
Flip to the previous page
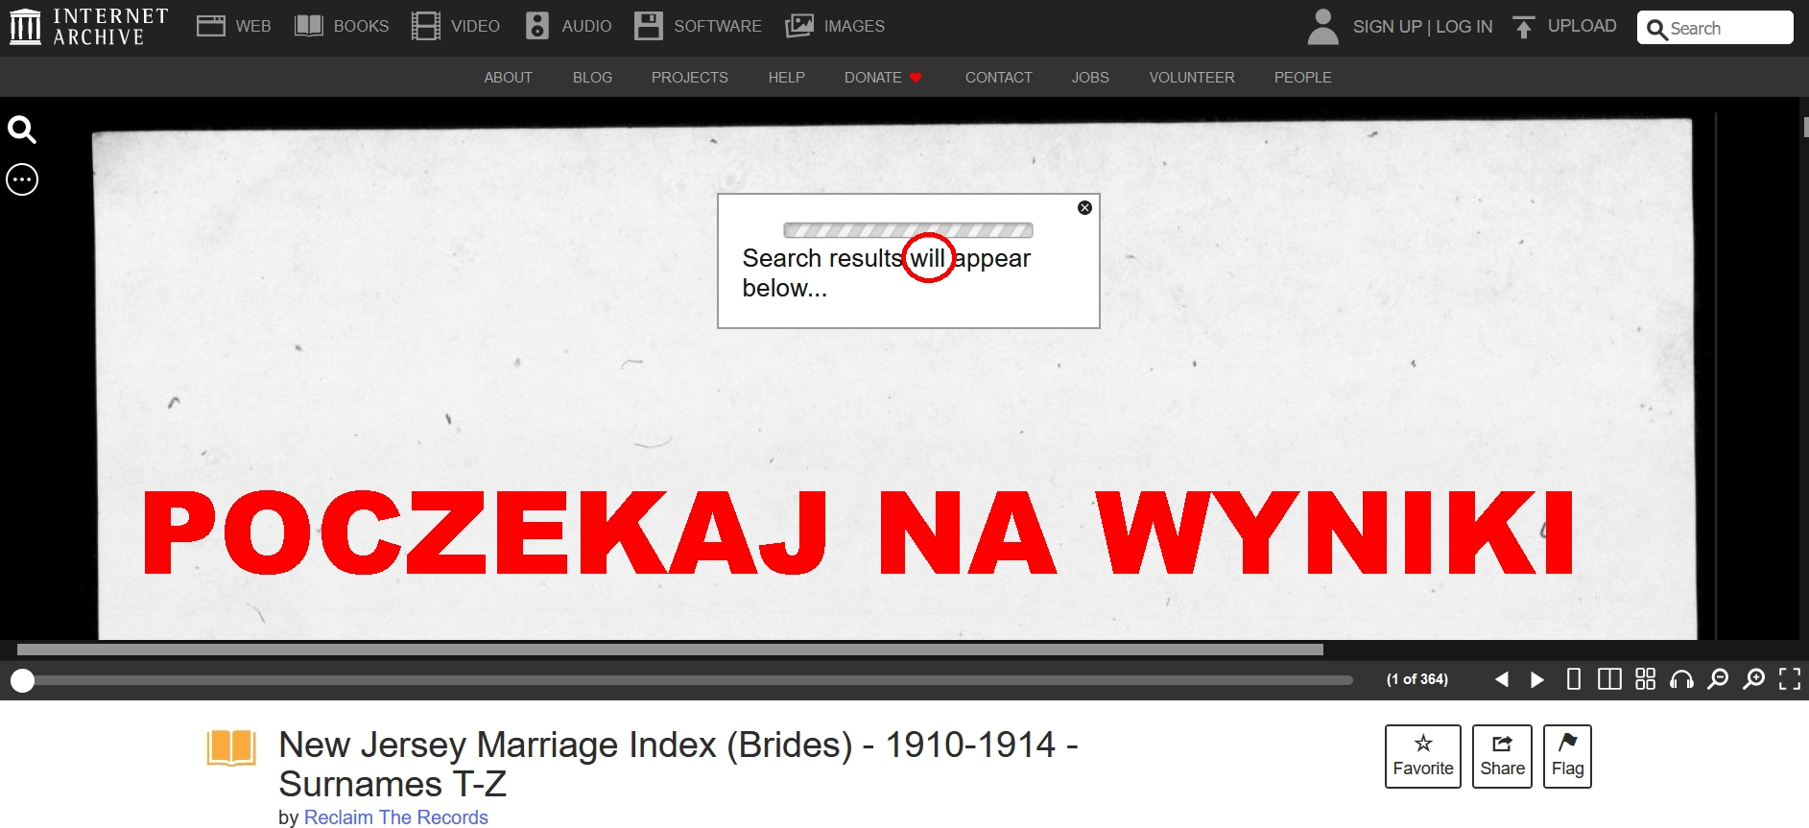point(1502,679)
